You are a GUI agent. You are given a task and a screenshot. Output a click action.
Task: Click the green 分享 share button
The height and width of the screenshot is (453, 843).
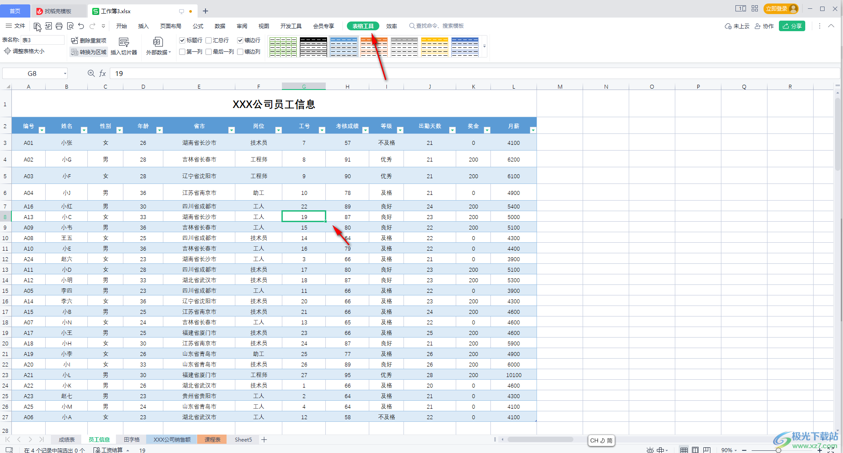[792, 26]
